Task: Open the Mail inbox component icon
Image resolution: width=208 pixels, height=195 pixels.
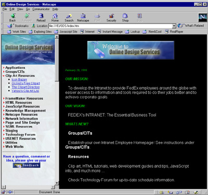Action: (x=170, y=192)
